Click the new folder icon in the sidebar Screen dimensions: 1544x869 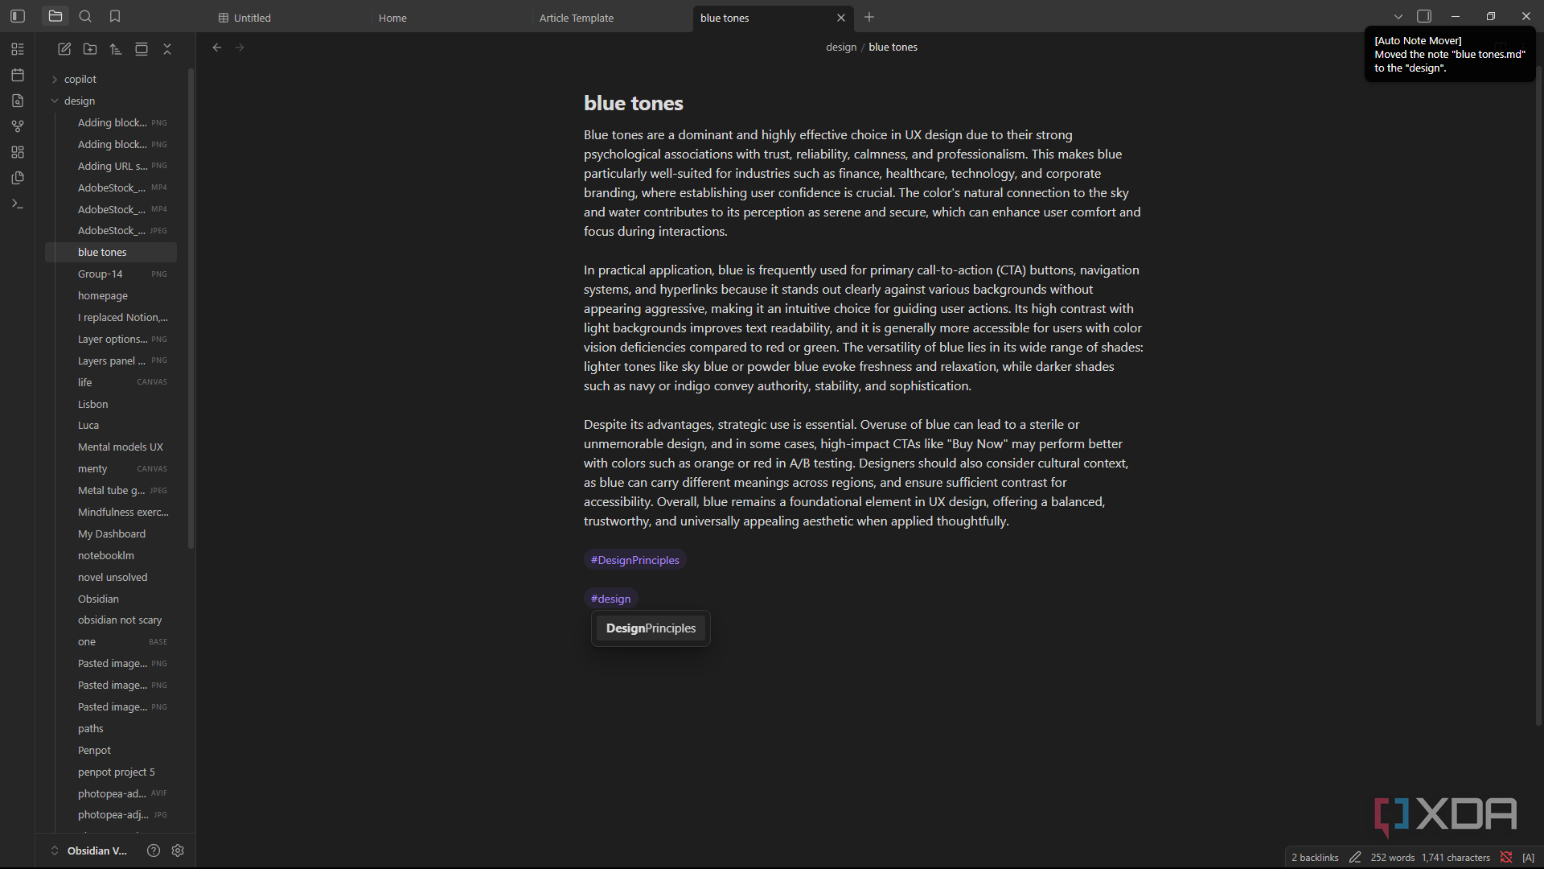coord(90,49)
